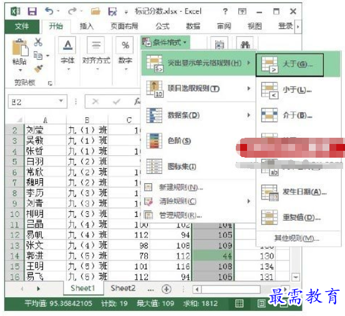Click Sign in (登录) link
This screenshot has width=345, height=316.
click(x=286, y=26)
